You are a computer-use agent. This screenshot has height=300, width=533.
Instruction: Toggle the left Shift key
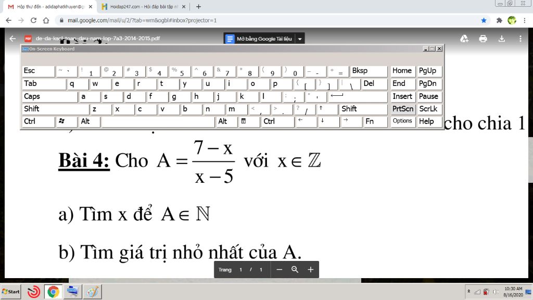pos(55,109)
